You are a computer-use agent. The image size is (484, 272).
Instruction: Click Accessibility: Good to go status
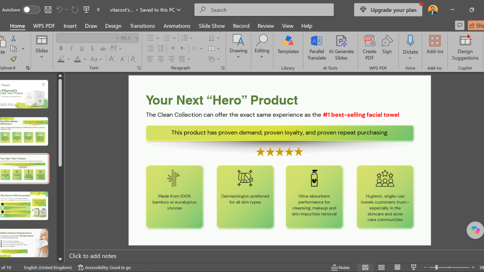tap(104, 267)
